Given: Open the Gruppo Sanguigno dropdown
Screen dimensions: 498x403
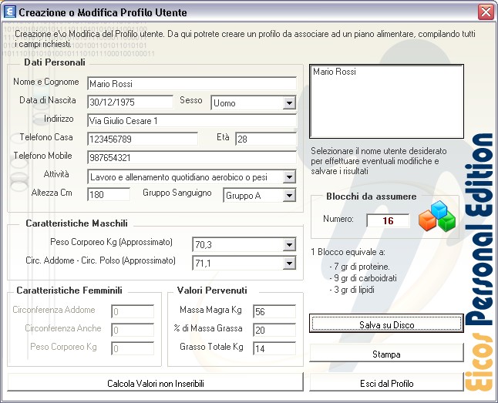Looking at the screenshot, I should 289,195.
